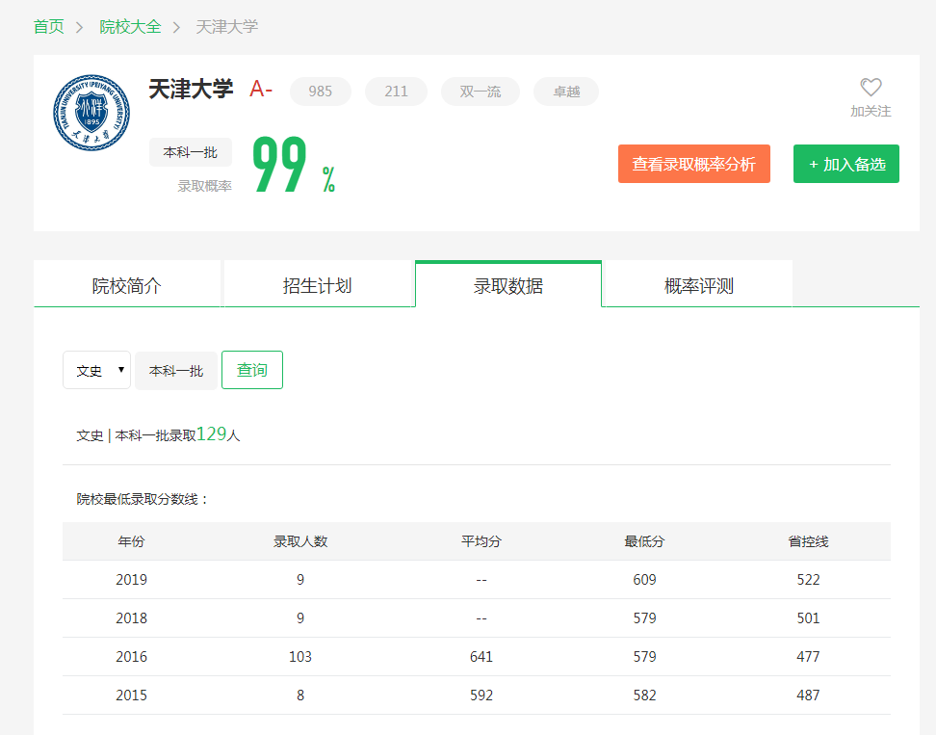Select the 2016 year row cell

pos(131,657)
